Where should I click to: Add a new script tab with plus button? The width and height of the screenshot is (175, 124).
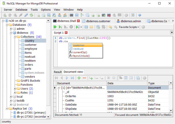172,33
